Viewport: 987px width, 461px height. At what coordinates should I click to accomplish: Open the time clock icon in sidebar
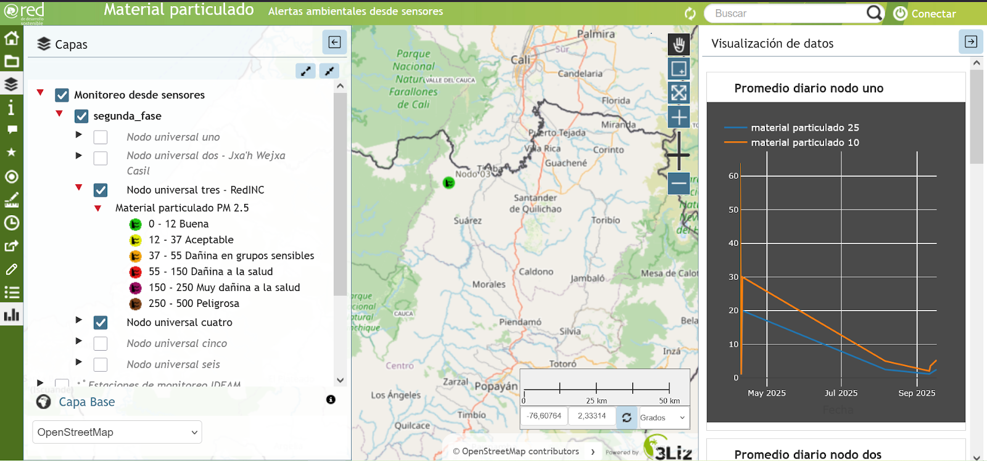click(x=11, y=222)
